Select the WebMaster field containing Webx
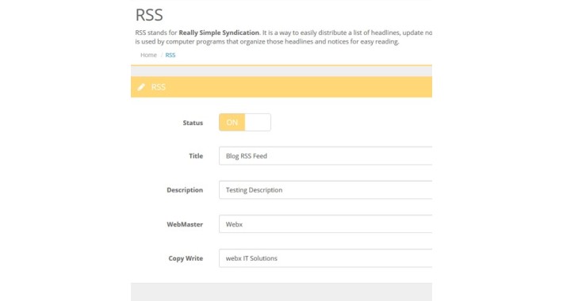This screenshot has height=301, width=563. [x=325, y=224]
